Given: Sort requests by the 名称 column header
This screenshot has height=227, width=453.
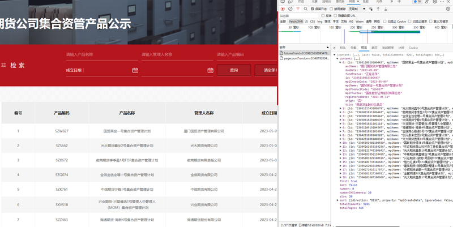Looking at the screenshot, I should [305, 47].
